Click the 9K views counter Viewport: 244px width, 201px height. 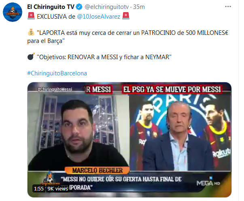(58, 189)
